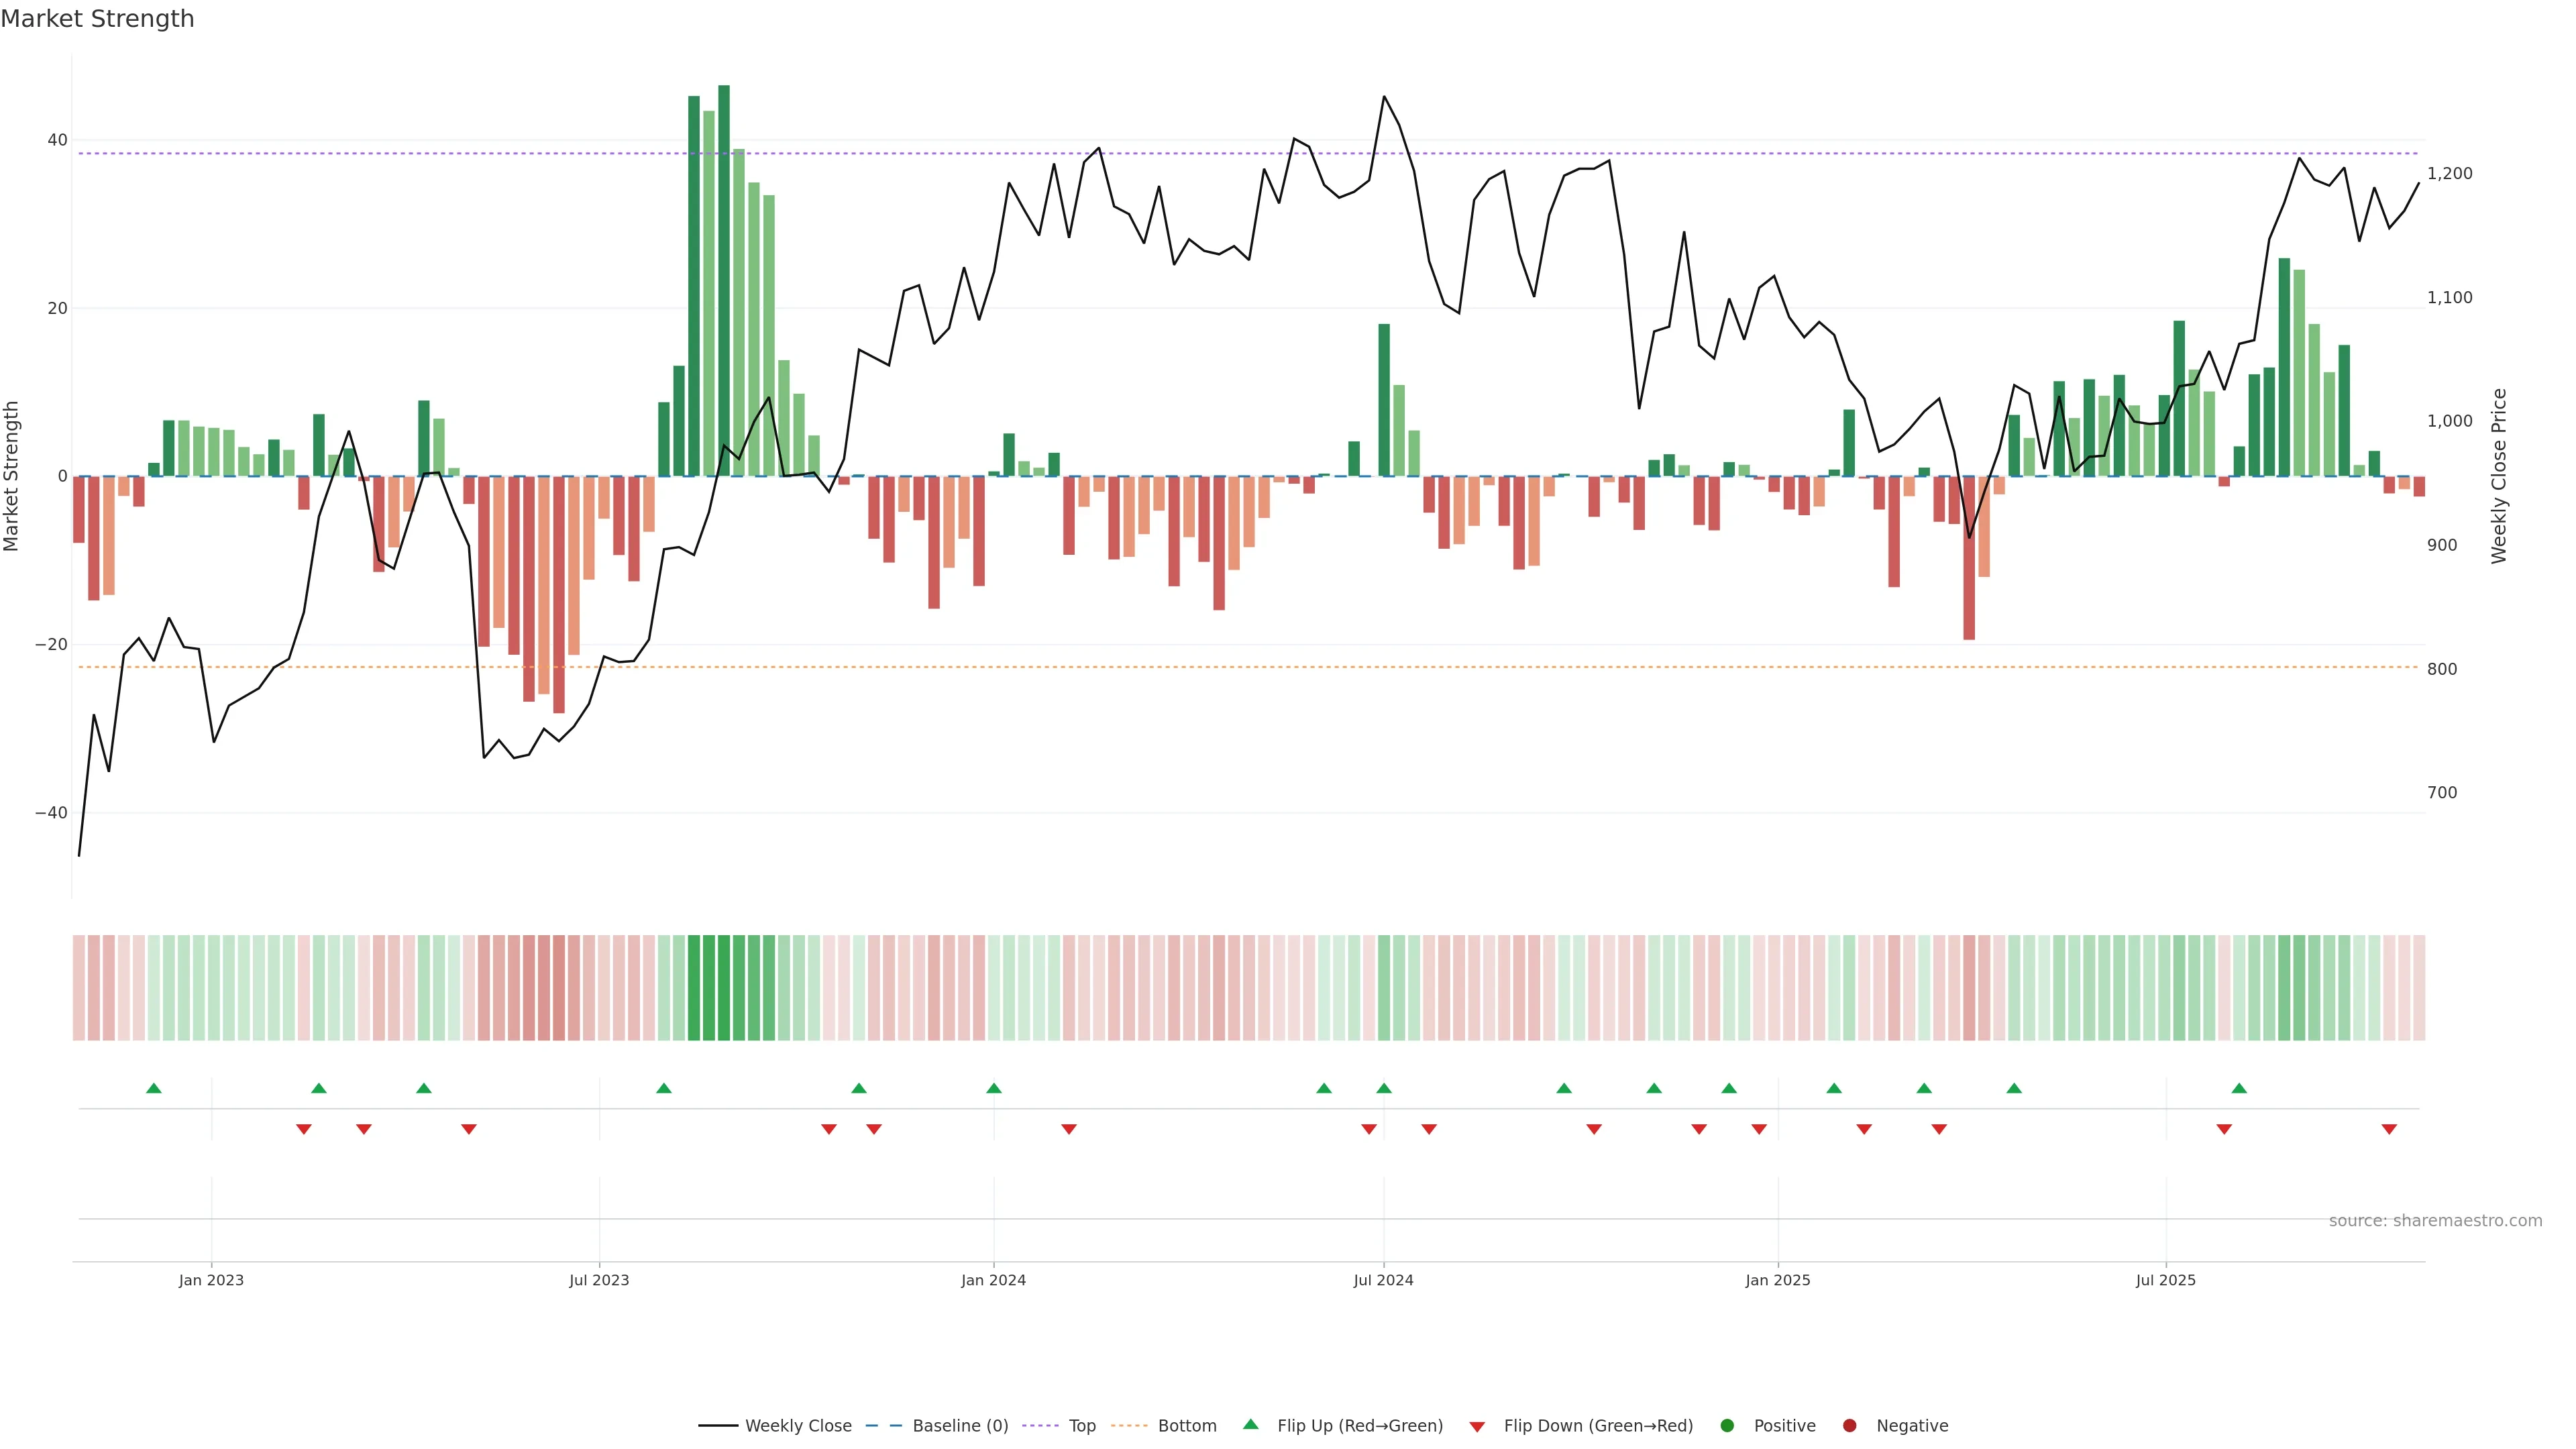The width and height of the screenshot is (2576, 1449).
Task: Click the Jan 2025 x-axis label
Action: [1778, 1280]
